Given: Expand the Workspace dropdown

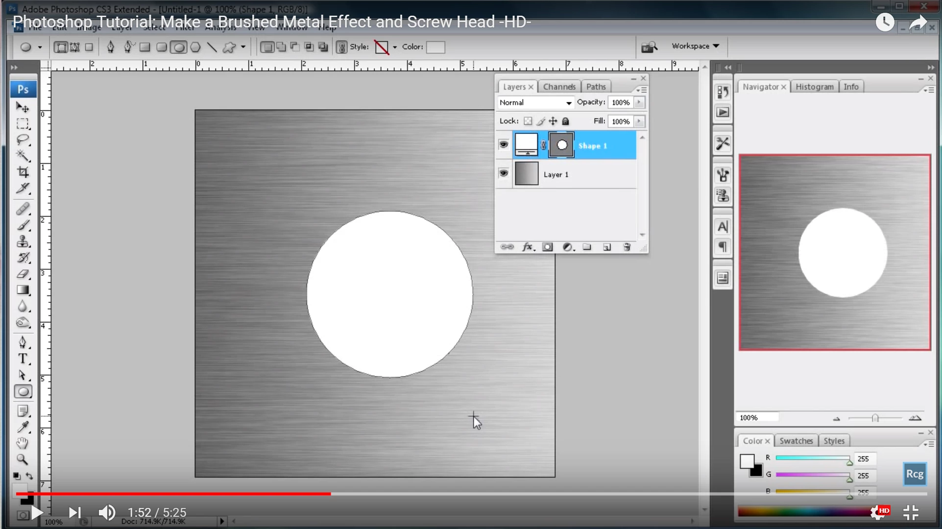Looking at the screenshot, I should coord(695,46).
